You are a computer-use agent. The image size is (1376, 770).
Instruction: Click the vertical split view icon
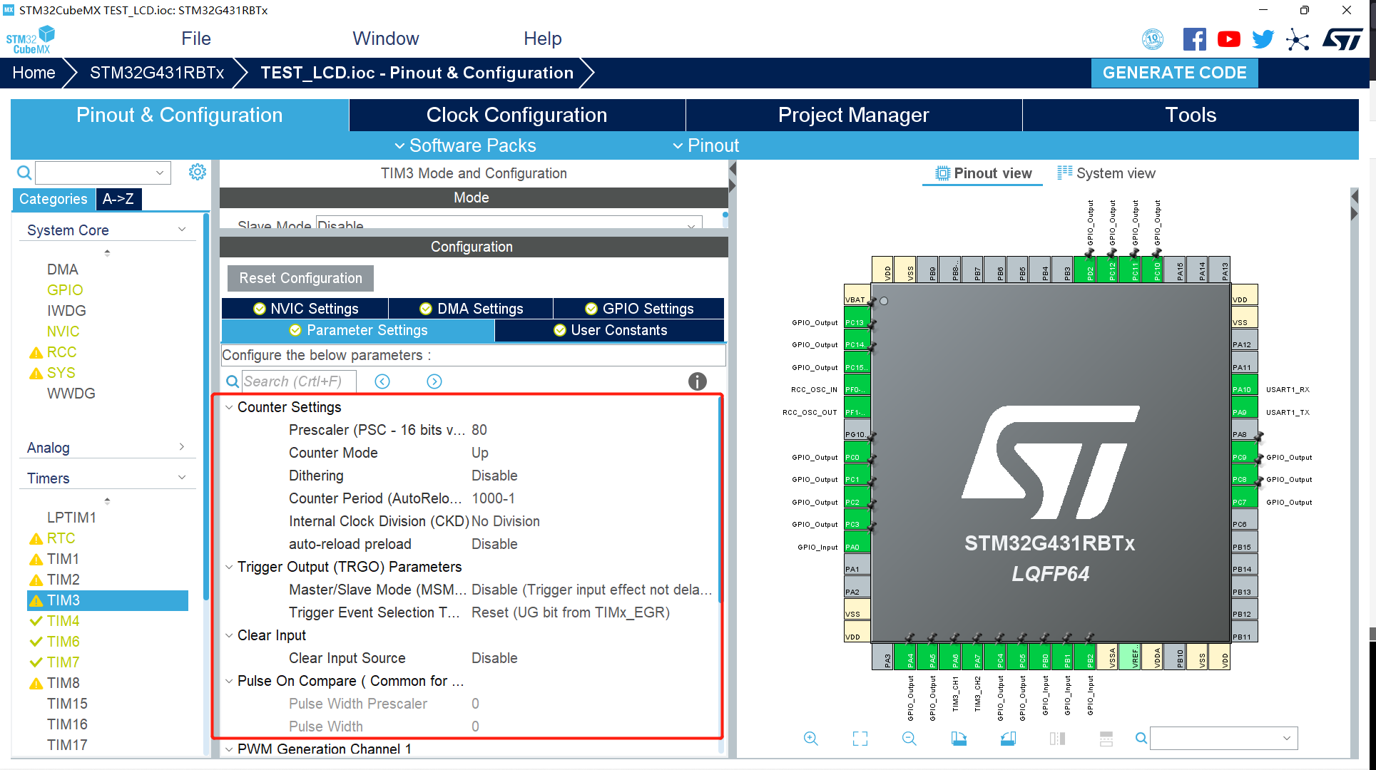[x=1057, y=739]
